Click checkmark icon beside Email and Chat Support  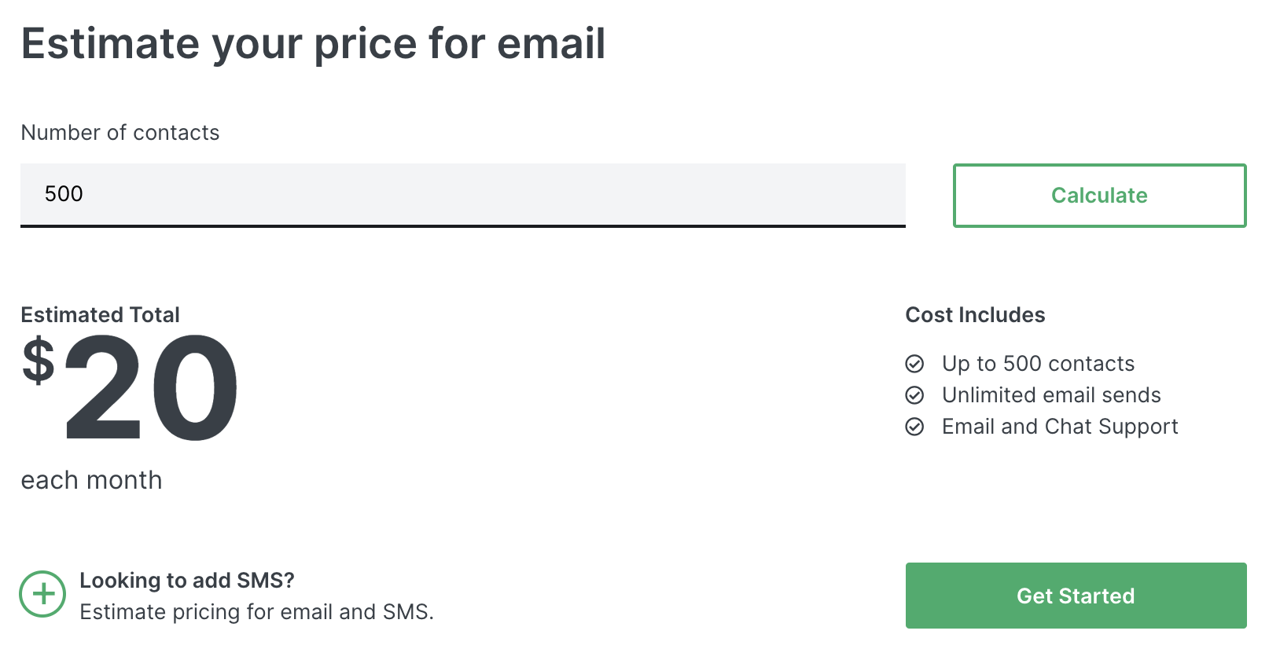coord(914,427)
